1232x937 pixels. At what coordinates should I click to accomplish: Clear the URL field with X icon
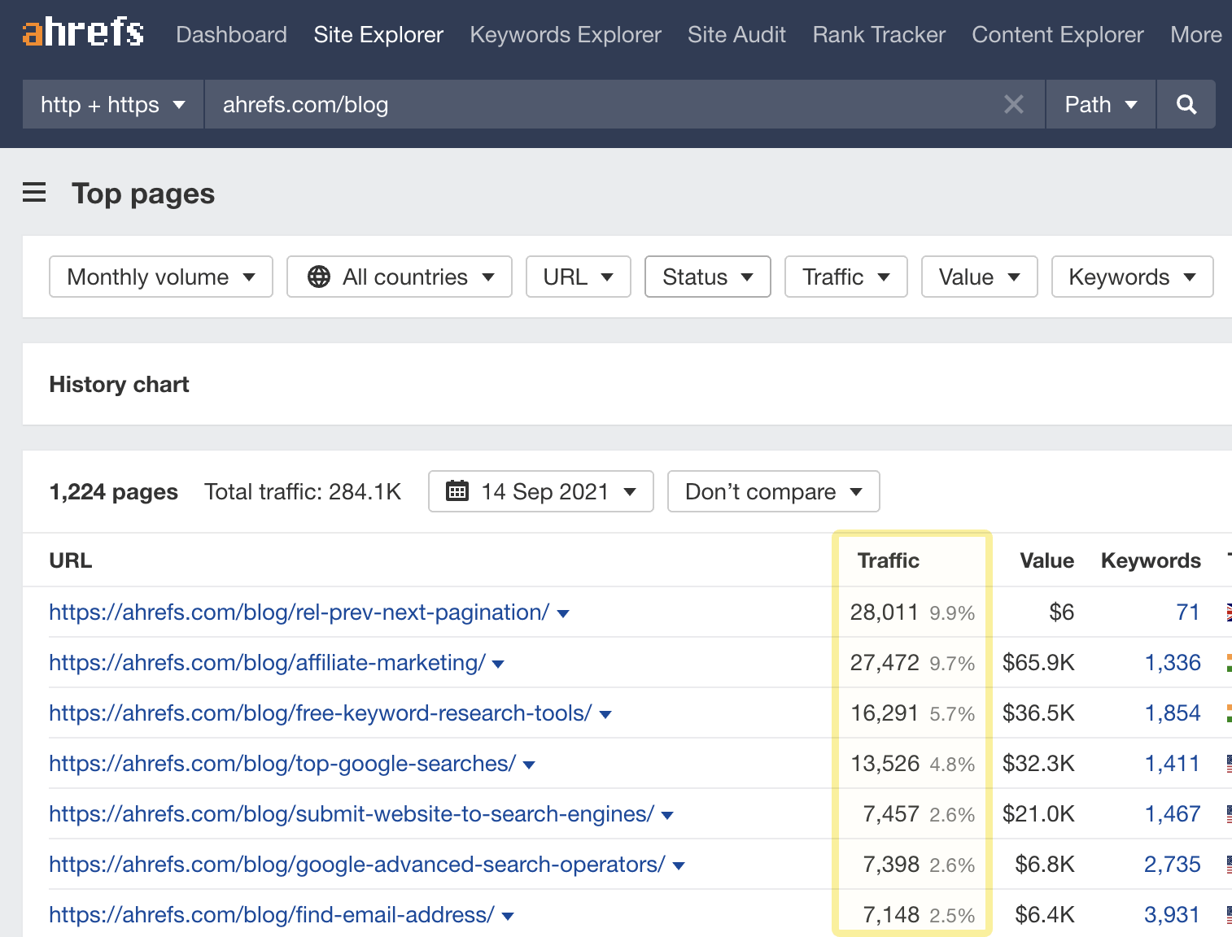(x=1013, y=105)
